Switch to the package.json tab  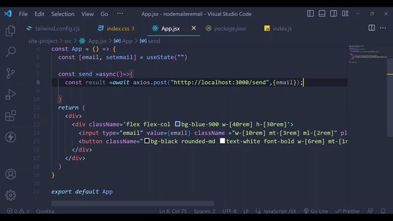(x=225, y=29)
